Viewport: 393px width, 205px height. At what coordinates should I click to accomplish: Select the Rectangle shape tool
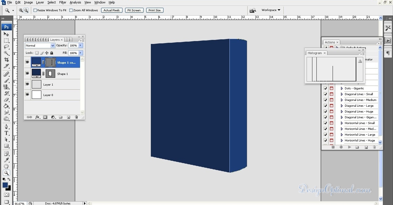coord(6,146)
